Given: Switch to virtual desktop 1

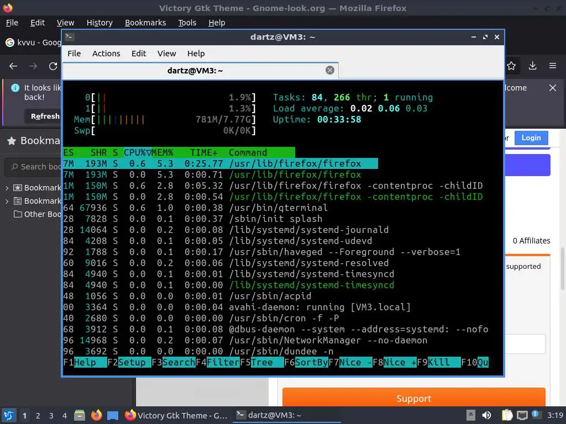Looking at the screenshot, I should click(x=24, y=416).
